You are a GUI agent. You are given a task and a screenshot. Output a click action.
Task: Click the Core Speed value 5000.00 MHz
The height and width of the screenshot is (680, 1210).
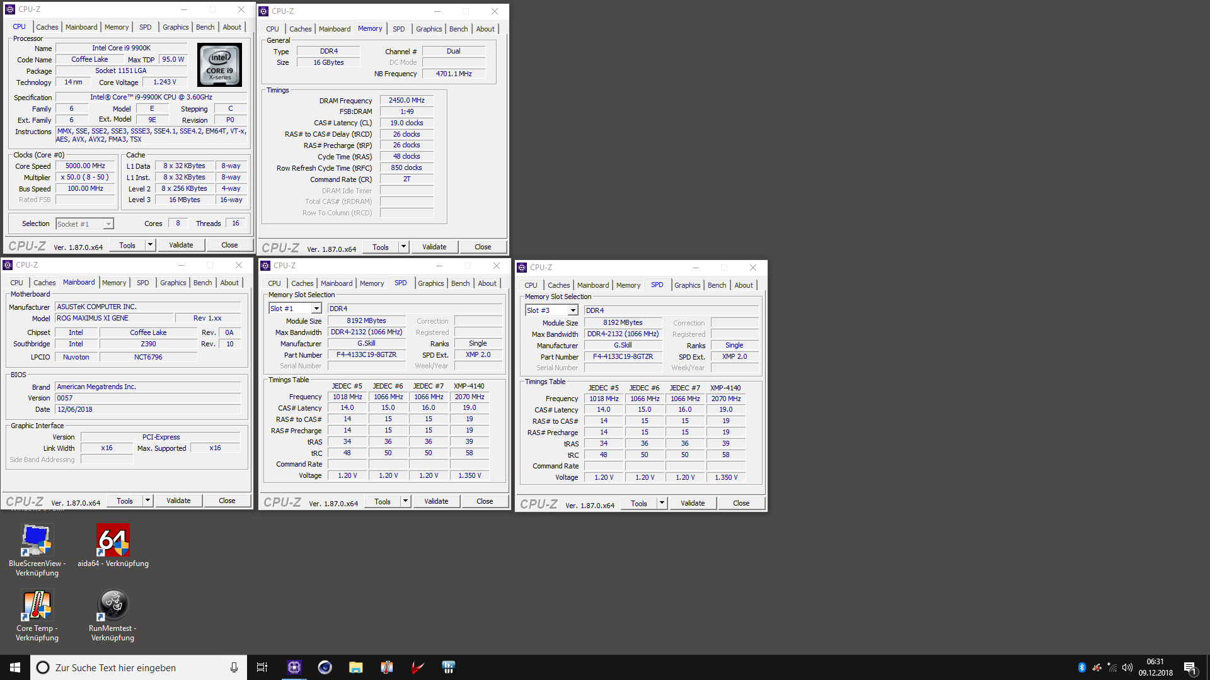tap(85, 166)
